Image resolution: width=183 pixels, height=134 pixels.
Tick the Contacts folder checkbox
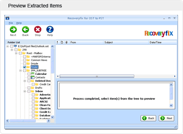[29, 77]
